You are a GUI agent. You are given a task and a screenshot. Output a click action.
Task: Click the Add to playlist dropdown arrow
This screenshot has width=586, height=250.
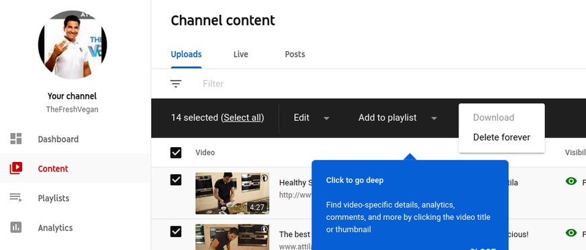tap(434, 118)
